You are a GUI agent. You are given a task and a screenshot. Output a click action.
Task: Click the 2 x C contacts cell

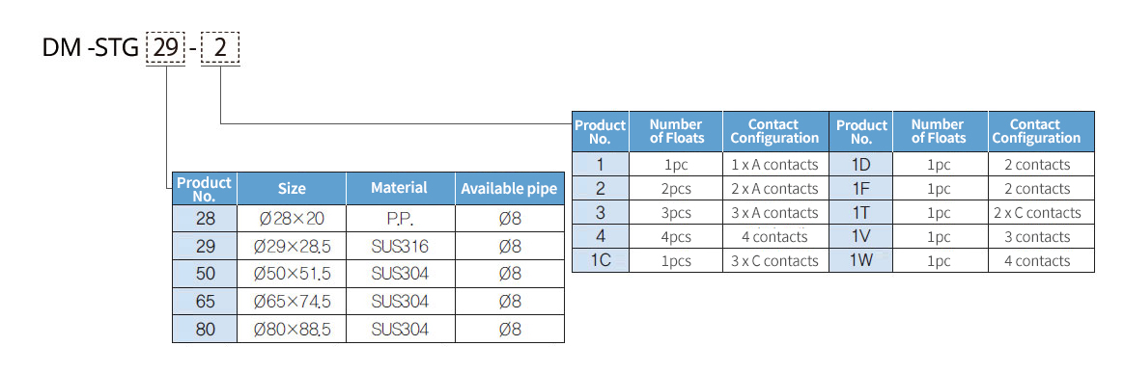(x=1041, y=213)
